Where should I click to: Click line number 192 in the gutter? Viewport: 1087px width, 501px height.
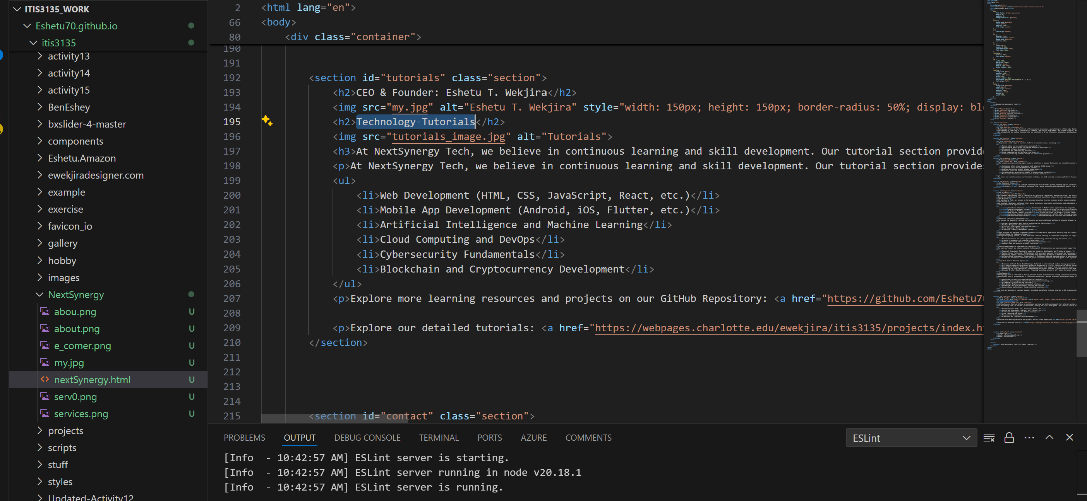coord(231,78)
